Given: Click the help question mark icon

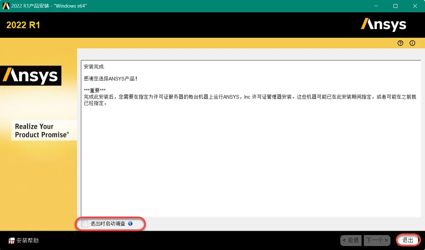Looking at the screenshot, I should [x=400, y=43].
